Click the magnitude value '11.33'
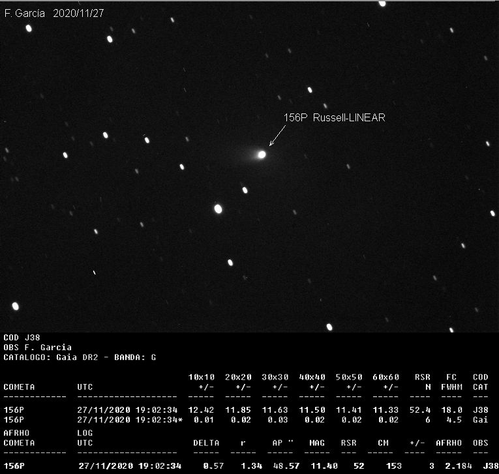Image resolution: width=499 pixels, height=474 pixels. (x=386, y=410)
